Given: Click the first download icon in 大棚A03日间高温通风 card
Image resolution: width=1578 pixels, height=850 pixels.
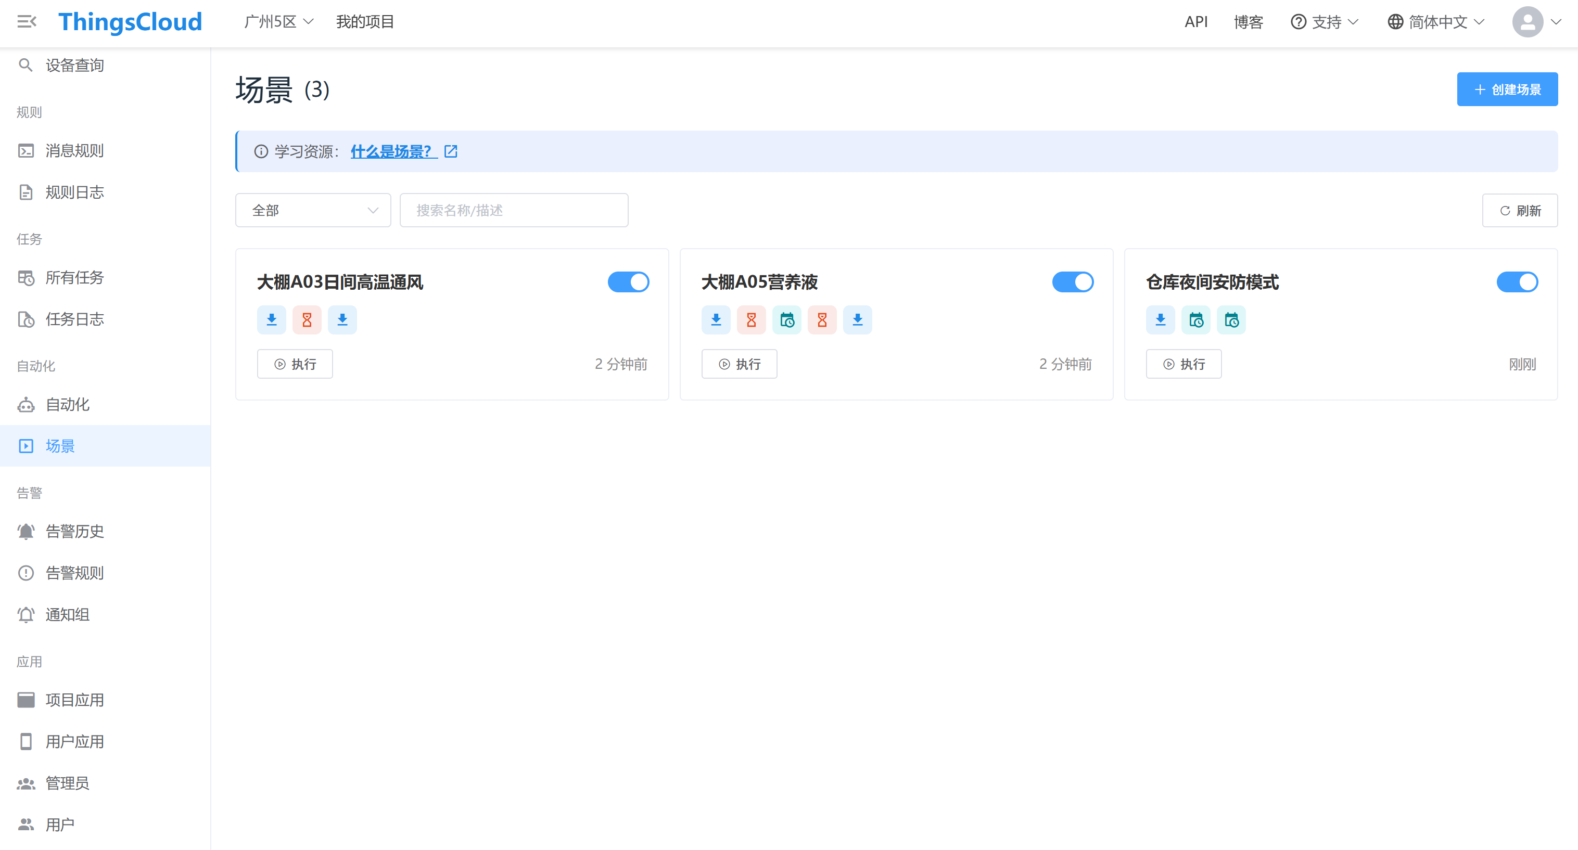Looking at the screenshot, I should click(x=271, y=320).
